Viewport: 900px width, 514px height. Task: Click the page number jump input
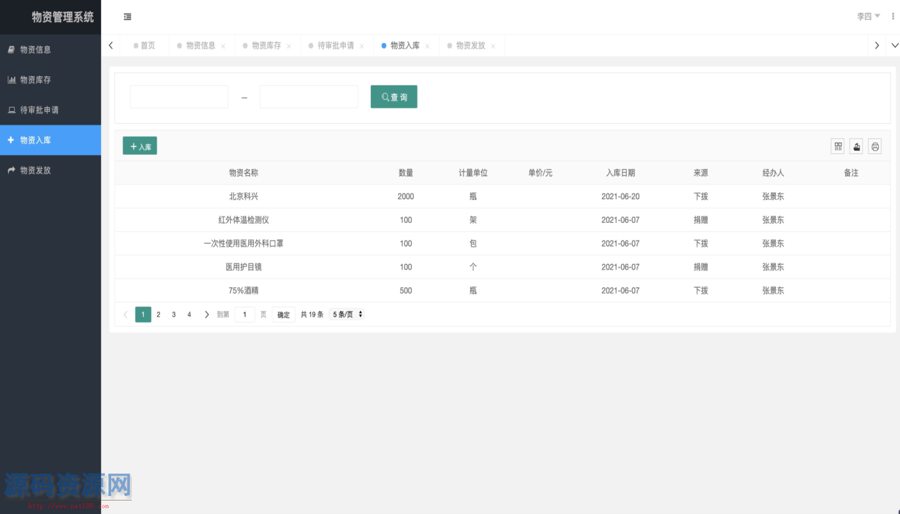pos(245,315)
